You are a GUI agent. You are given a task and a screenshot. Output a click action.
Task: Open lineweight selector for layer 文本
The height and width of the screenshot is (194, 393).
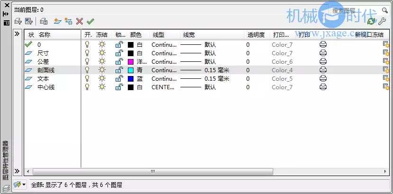(205, 79)
